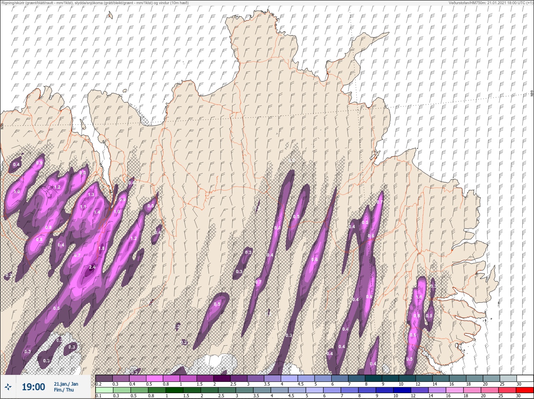Pick the light pink swatch at 16 in lower legend

454,390
